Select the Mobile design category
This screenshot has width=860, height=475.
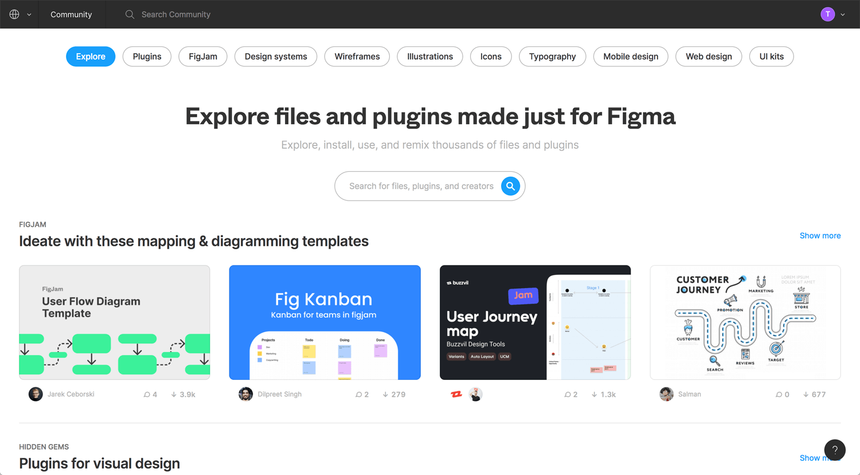tap(631, 56)
